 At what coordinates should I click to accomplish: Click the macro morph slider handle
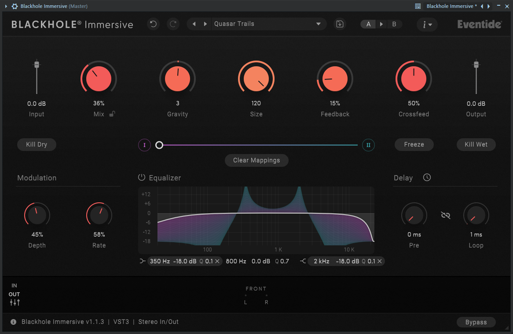(159, 145)
